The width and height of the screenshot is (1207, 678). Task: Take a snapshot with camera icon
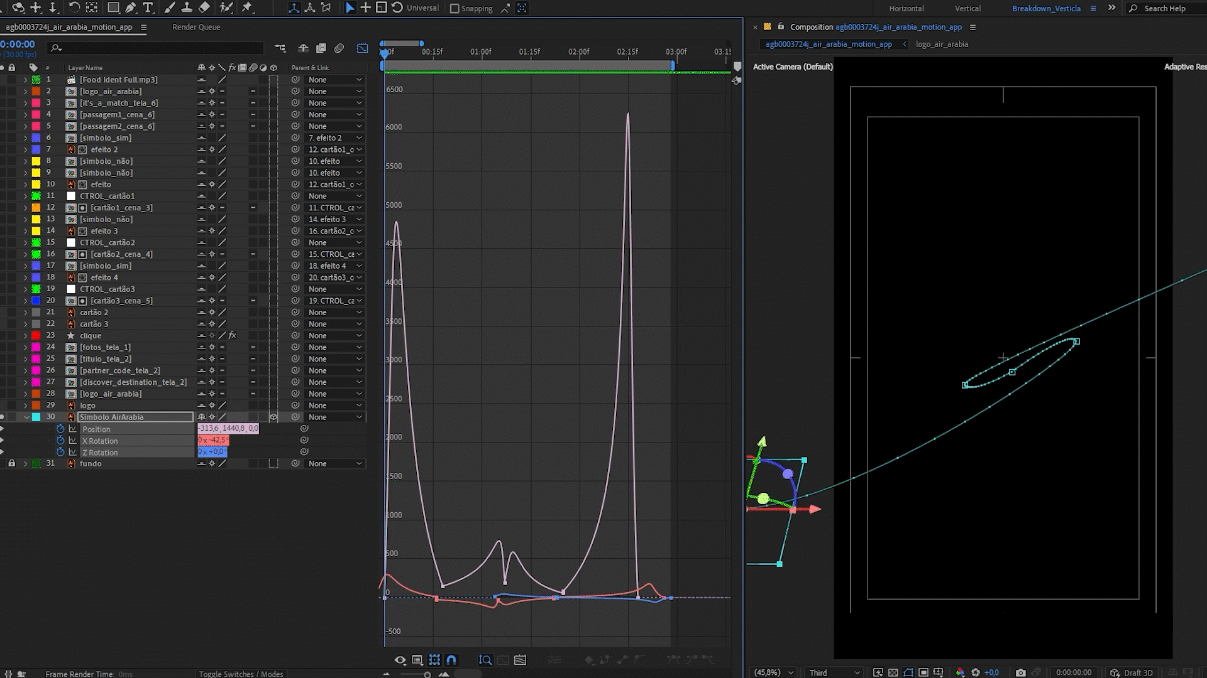click(x=1020, y=672)
